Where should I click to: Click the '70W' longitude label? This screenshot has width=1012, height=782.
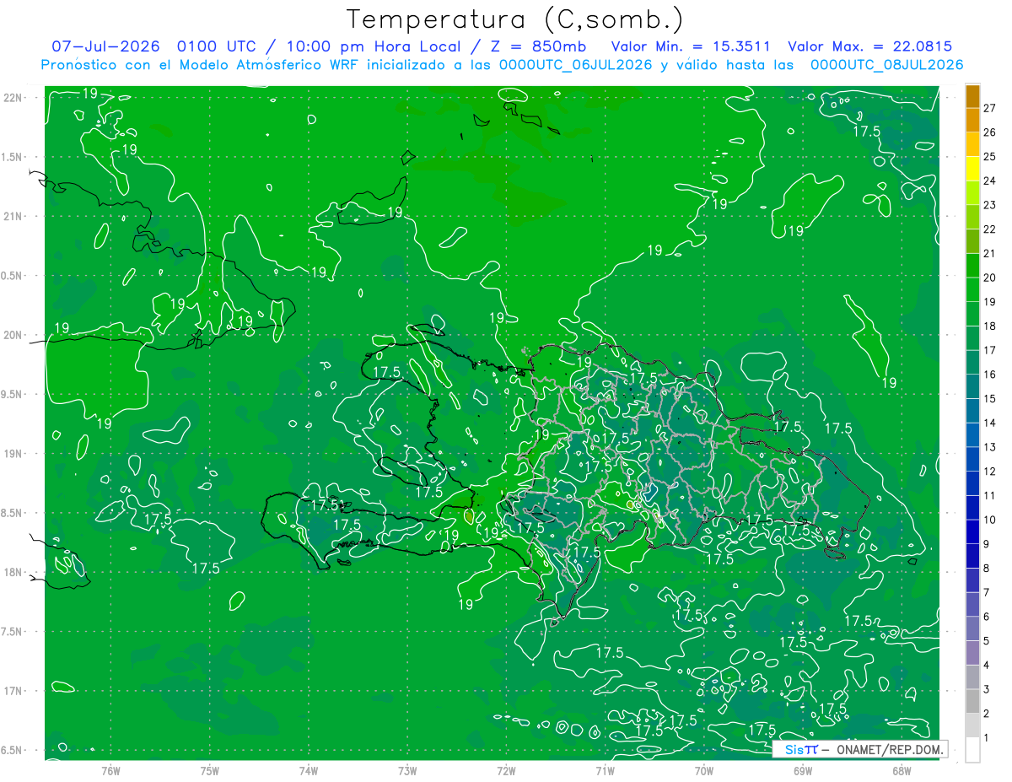[704, 770]
